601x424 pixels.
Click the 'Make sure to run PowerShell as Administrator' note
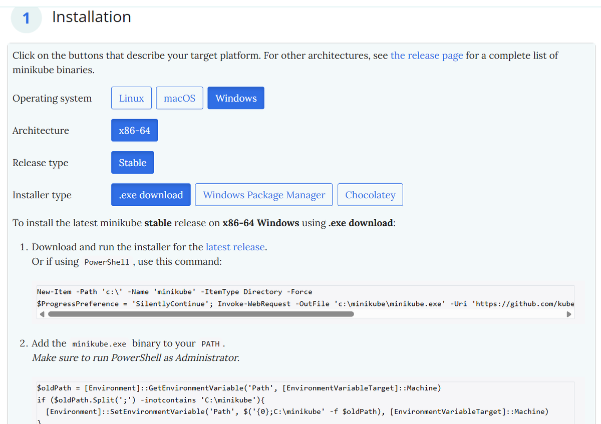[136, 358]
